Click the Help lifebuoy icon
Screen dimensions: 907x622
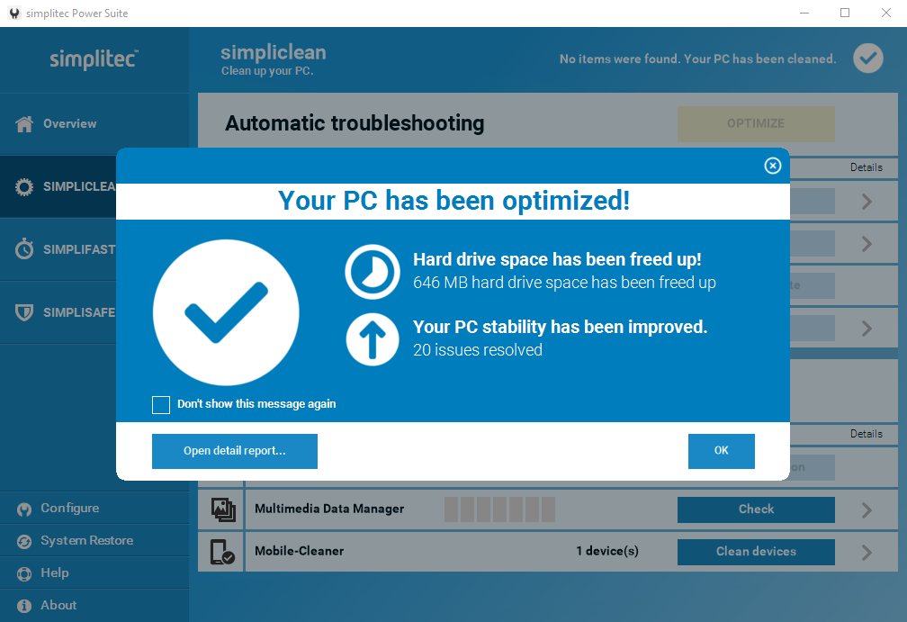tap(24, 574)
